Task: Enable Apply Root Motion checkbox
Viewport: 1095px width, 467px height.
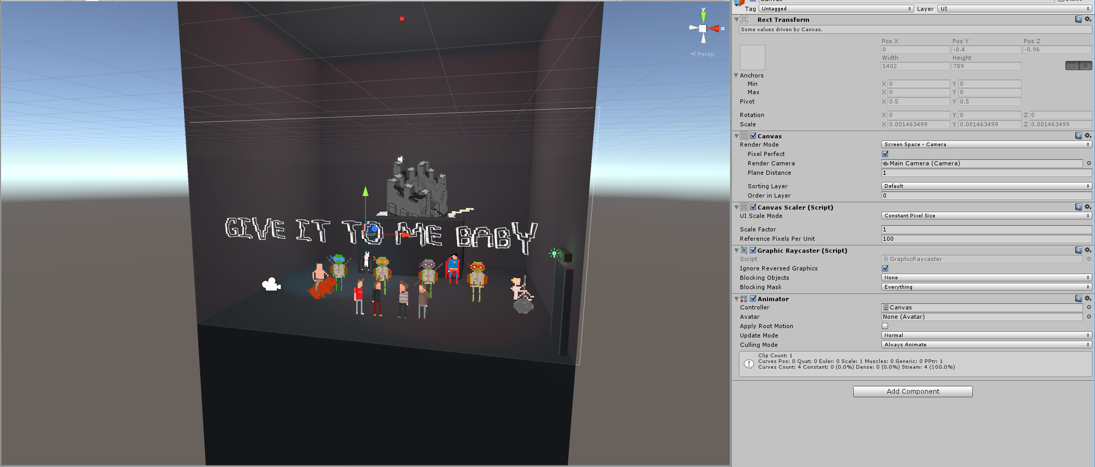Action: tap(885, 326)
